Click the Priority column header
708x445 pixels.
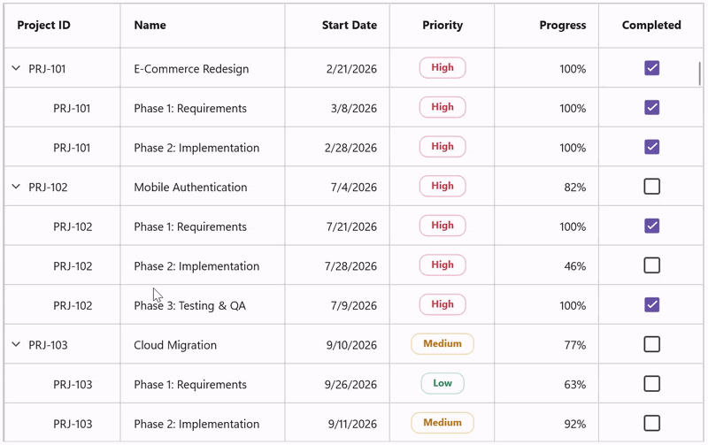[442, 26]
